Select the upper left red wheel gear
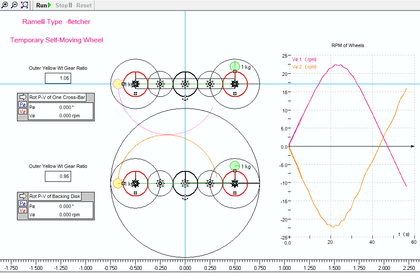The width and height of the screenshot is (420, 273). [136, 84]
